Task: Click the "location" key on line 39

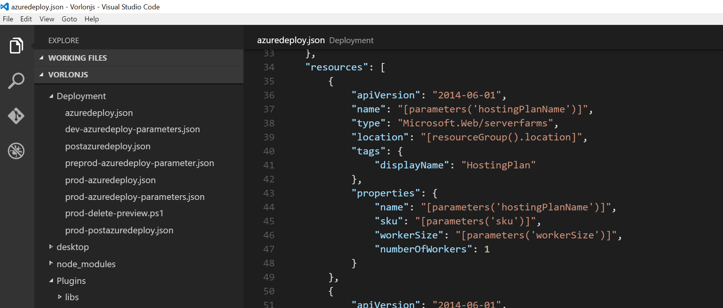Action: pos(380,137)
